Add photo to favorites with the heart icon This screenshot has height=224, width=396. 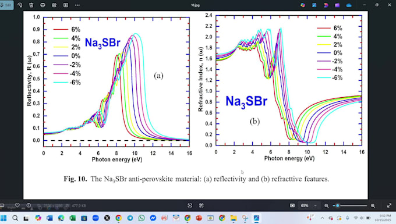(17, 205)
